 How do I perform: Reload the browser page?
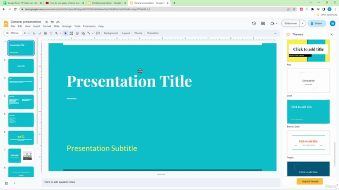pyautogui.click(x=15, y=9)
